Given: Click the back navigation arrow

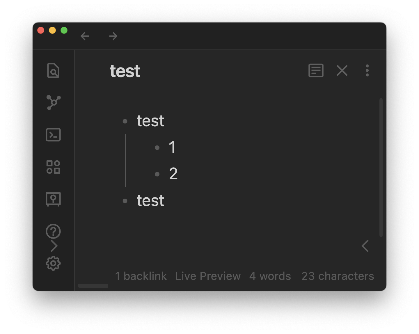Looking at the screenshot, I should pyautogui.click(x=85, y=36).
